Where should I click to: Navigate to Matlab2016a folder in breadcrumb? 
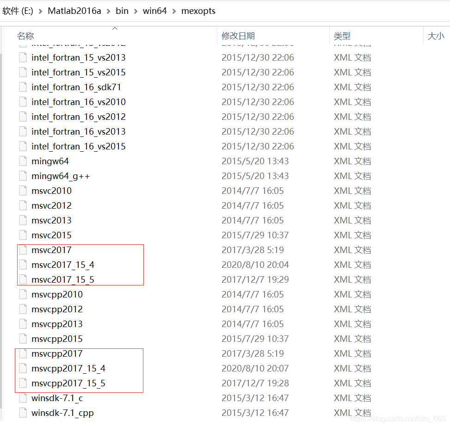(74, 11)
